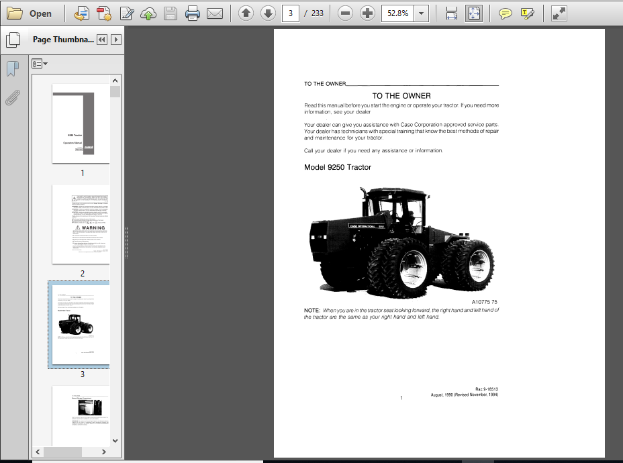The image size is (623, 463).
Task: Go to previous page with up arrow
Action: pos(246,13)
